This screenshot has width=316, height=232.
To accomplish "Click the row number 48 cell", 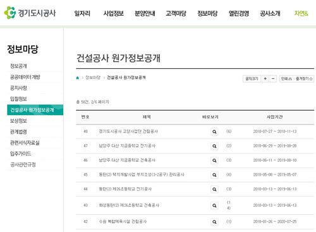I will tap(85, 131).
